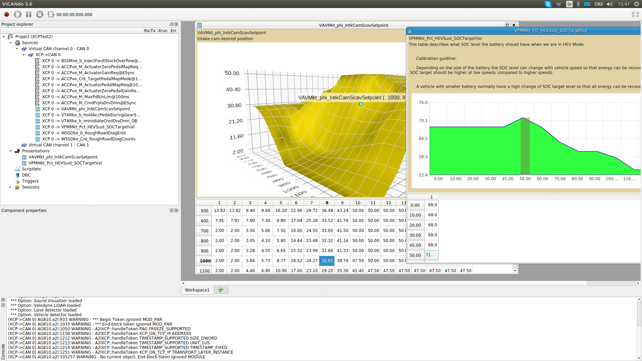Viewport: 642px width, 361px height.
Task: Add a new workspace with the green plus
Action: point(220,290)
